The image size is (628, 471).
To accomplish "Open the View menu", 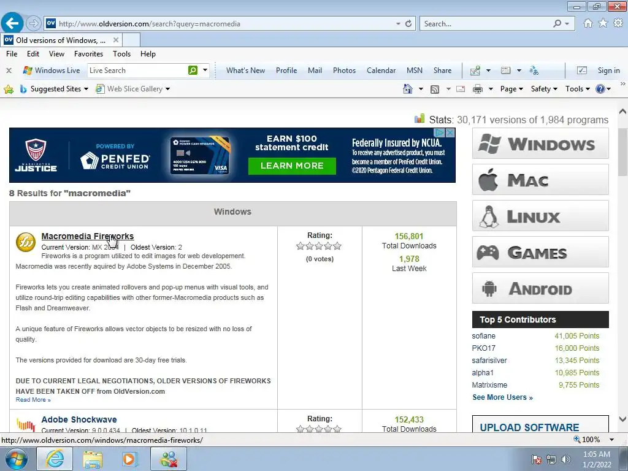I will (x=56, y=54).
